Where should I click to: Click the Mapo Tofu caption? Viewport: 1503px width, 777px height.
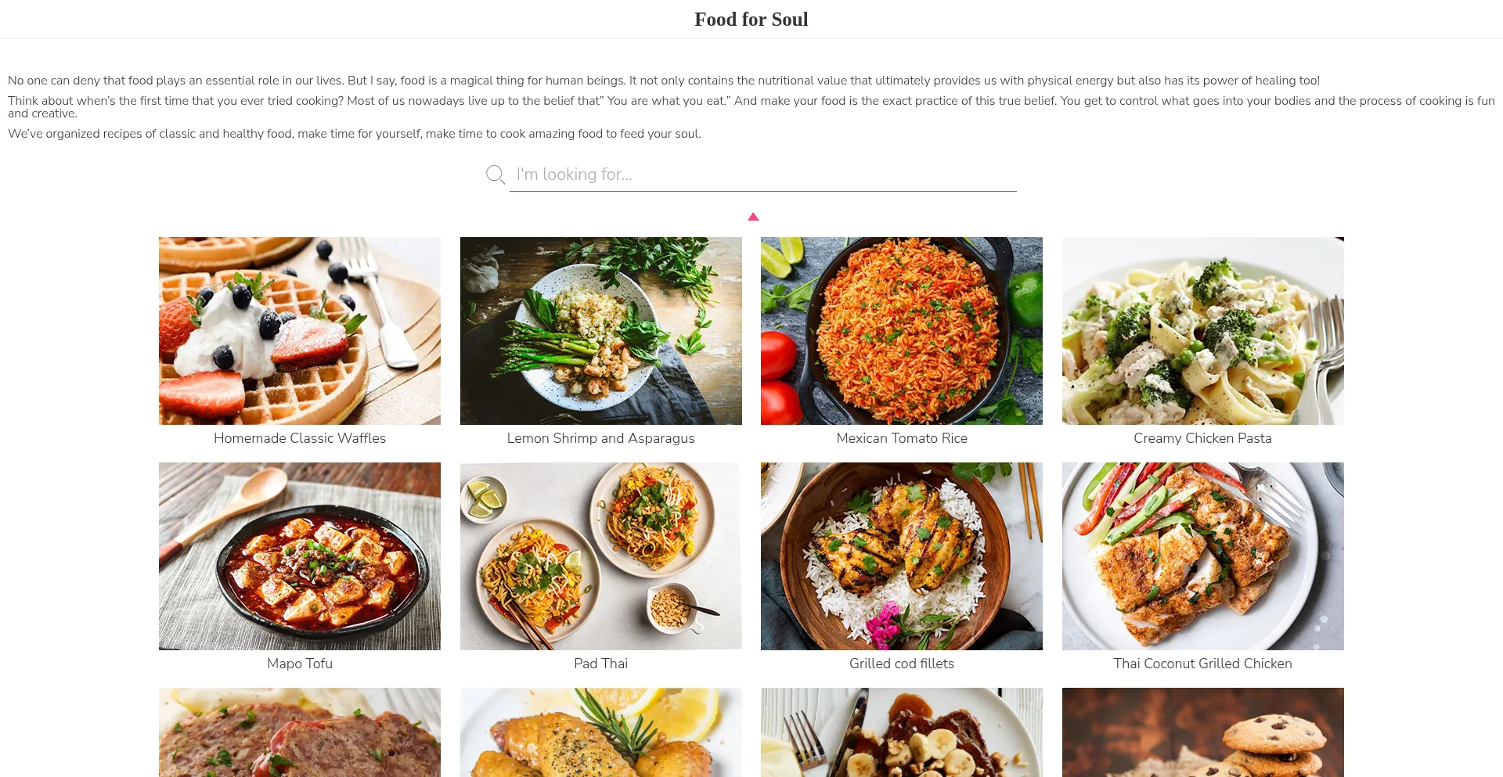pos(300,664)
